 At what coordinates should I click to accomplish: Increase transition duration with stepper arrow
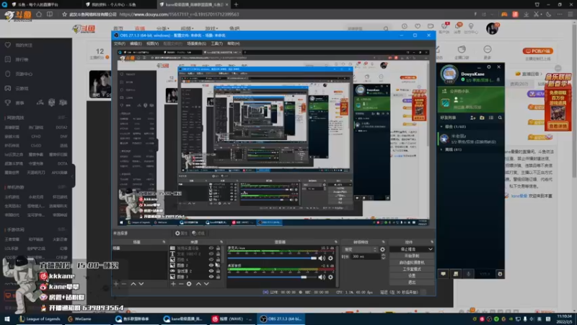383,255
